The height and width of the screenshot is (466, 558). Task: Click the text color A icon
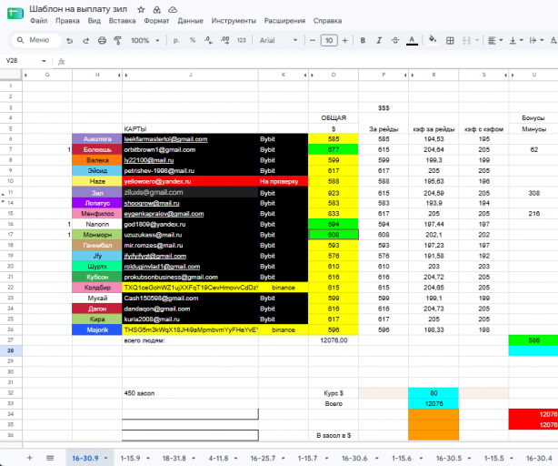coord(412,40)
